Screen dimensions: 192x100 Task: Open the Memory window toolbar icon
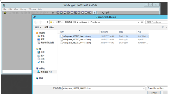[x=72, y=12]
